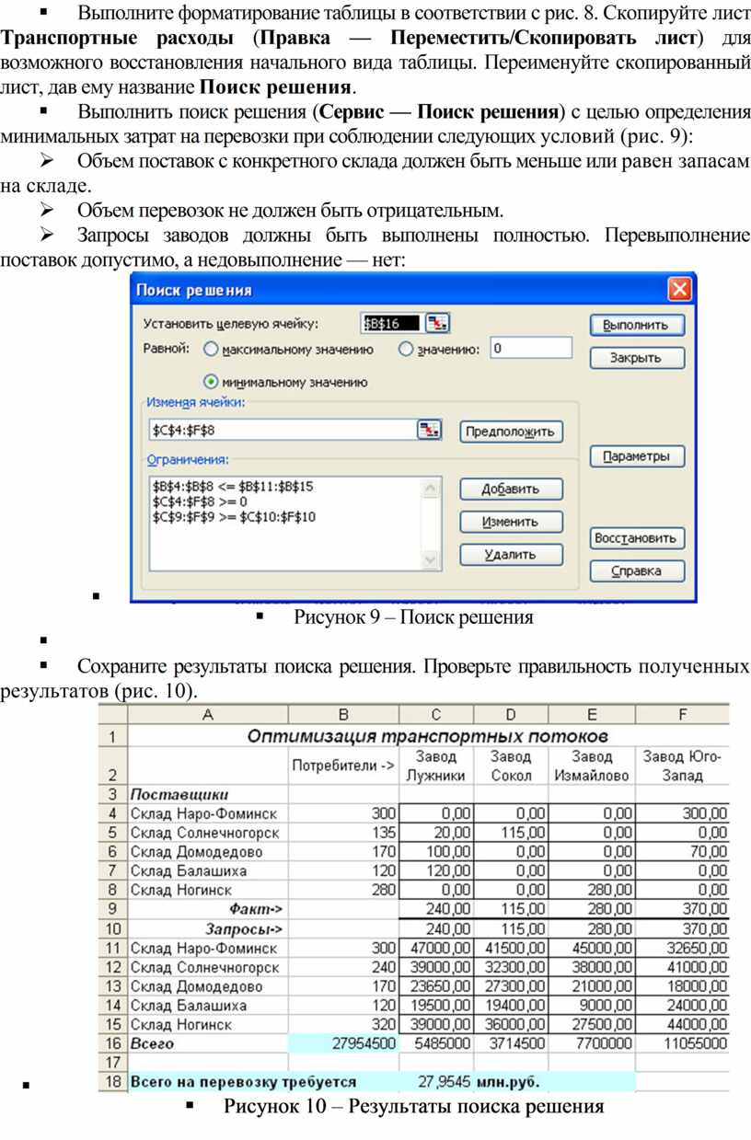Select row 16 header
Viewport: 751px width, 1140px height.
[x=112, y=1044]
